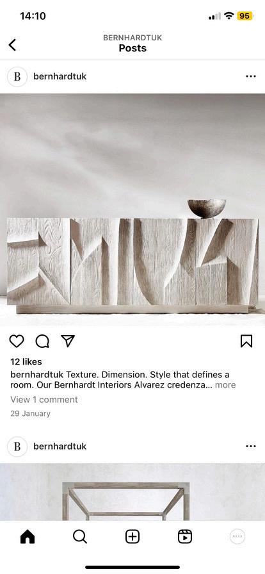Share the post with the paper plane icon
This screenshot has width=265, height=574.
pos(68,341)
